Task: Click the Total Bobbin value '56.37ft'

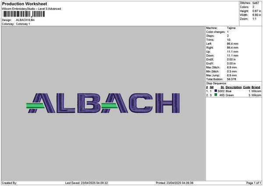Action: (231, 79)
